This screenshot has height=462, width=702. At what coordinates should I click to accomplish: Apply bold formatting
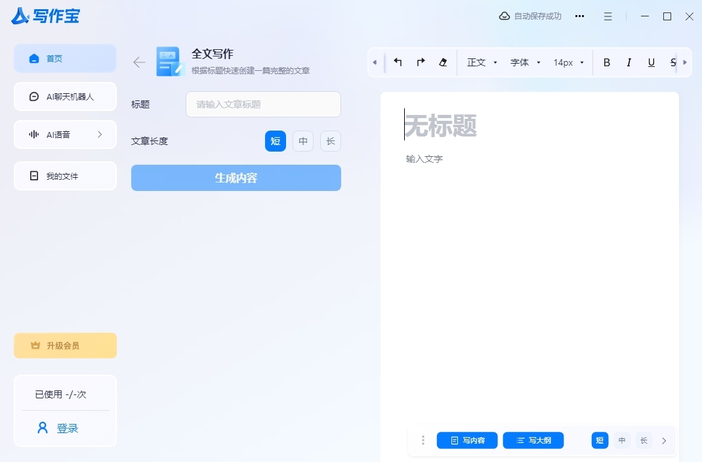coord(606,62)
